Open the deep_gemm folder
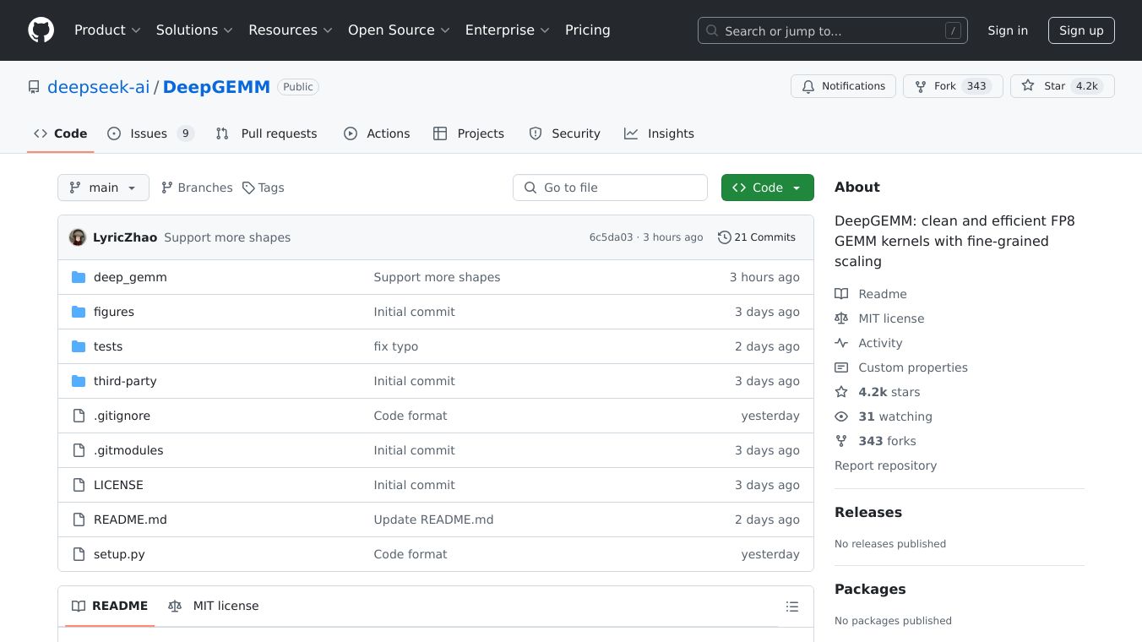This screenshot has height=642, width=1142. (x=130, y=277)
